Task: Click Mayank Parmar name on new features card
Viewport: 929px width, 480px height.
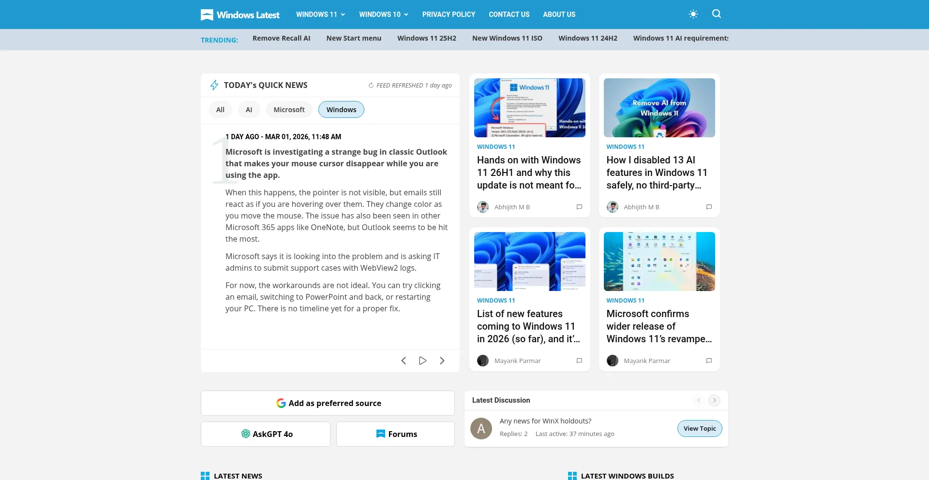Action: (x=517, y=361)
